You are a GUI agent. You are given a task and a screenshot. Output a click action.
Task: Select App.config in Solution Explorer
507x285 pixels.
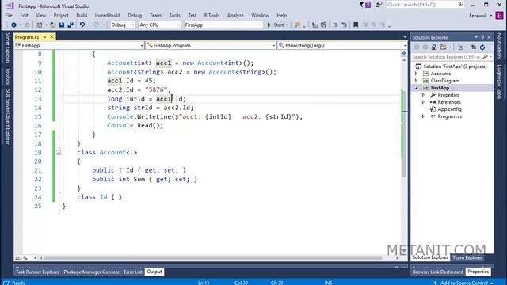pos(449,109)
